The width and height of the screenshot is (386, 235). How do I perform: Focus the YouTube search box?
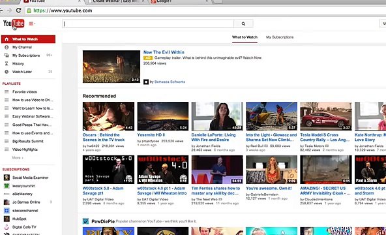(148, 23)
